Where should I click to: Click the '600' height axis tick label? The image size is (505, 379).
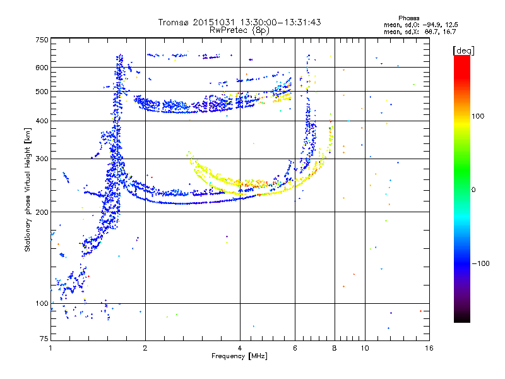tap(42, 68)
